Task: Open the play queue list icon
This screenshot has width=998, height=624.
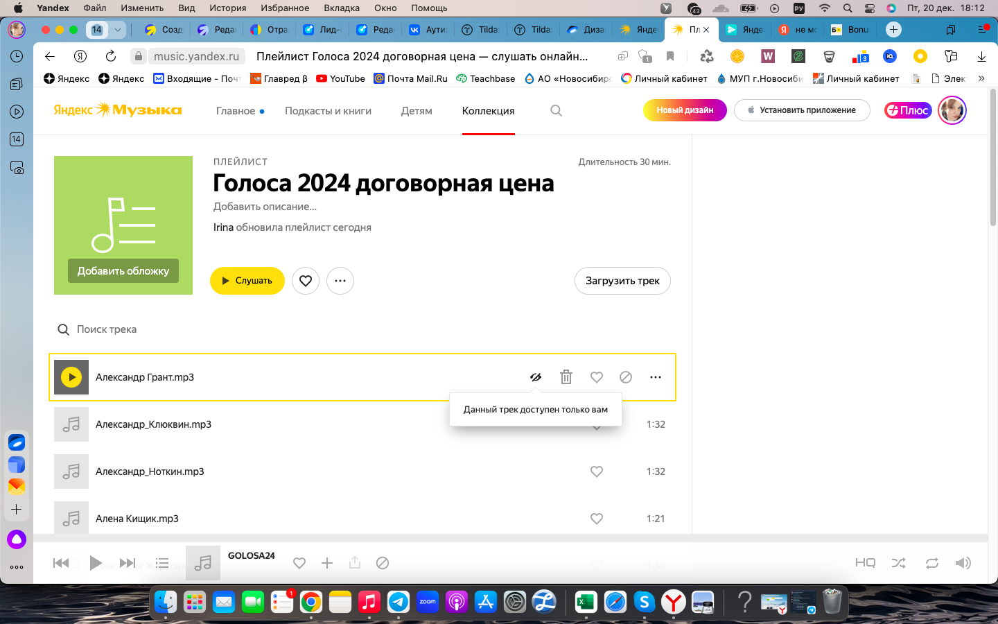Action: pyautogui.click(x=162, y=563)
